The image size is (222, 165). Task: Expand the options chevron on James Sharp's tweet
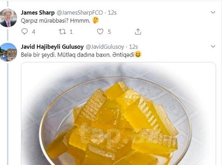pos(213,13)
